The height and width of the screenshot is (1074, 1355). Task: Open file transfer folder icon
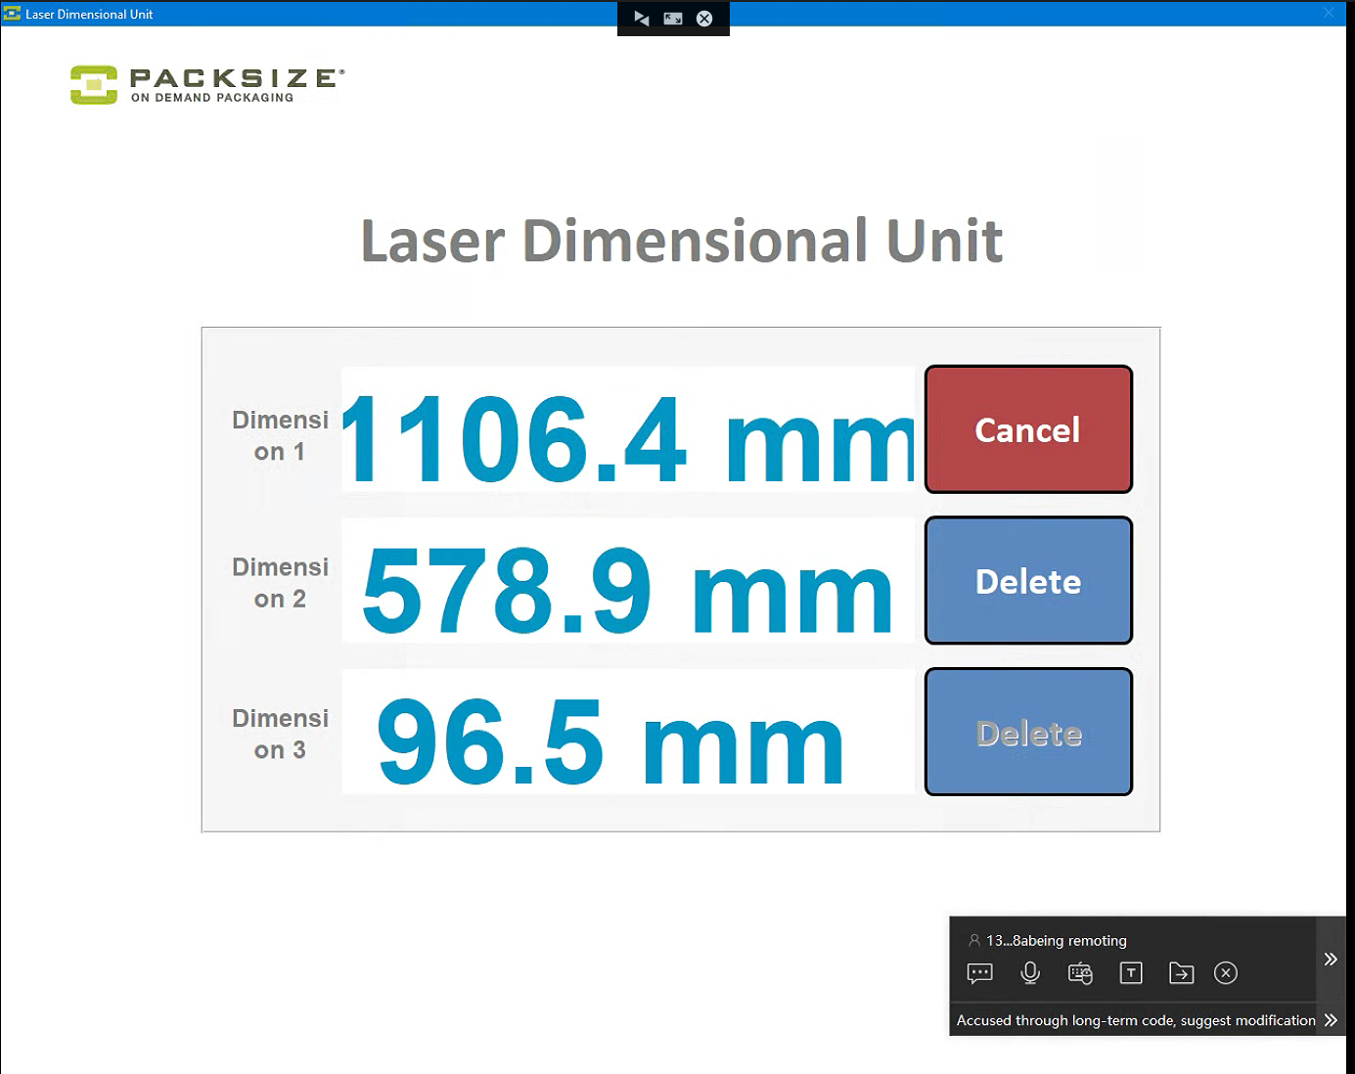[x=1181, y=973]
